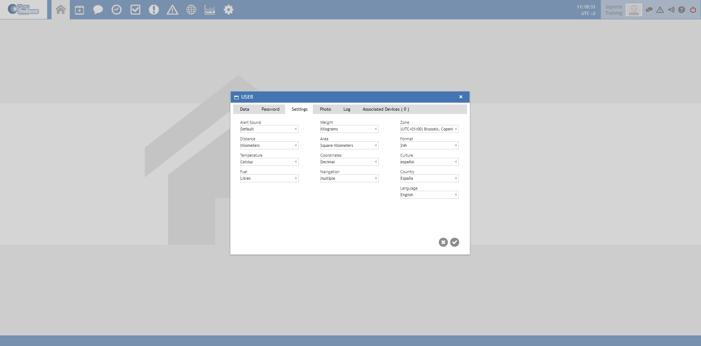Open the Zone timezone dropdown
Image resolution: width=701 pixels, height=346 pixels.
coord(429,129)
